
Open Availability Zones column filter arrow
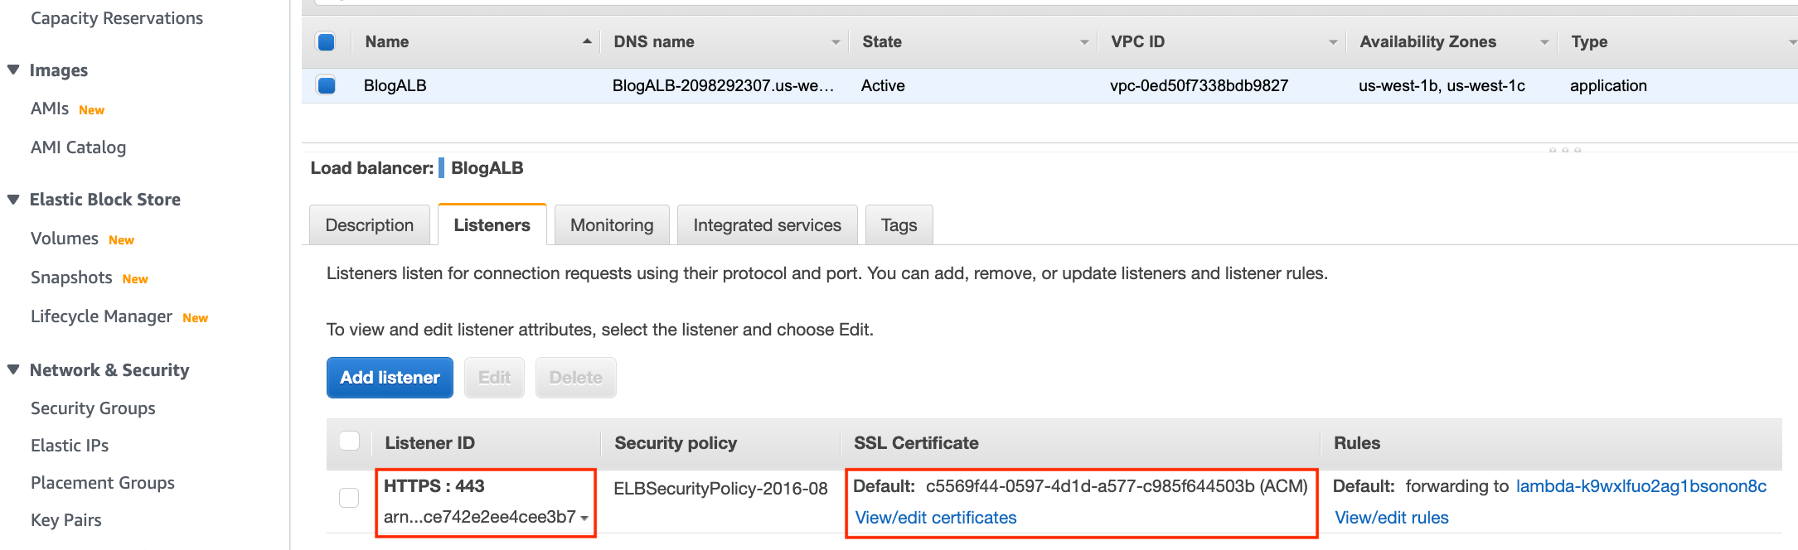pyautogui.click(x=1544, y=42)
